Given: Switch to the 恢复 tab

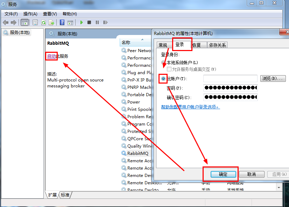Looking at the screenshot, I should (x=197, y=45).
